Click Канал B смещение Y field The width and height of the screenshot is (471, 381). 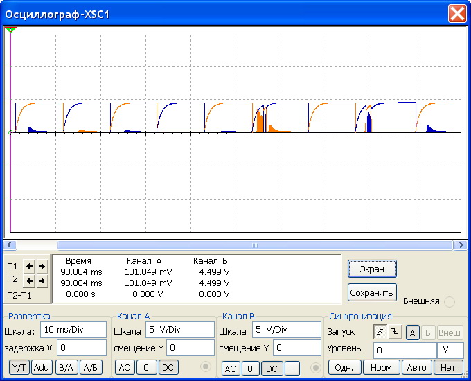tap(297, 348)
